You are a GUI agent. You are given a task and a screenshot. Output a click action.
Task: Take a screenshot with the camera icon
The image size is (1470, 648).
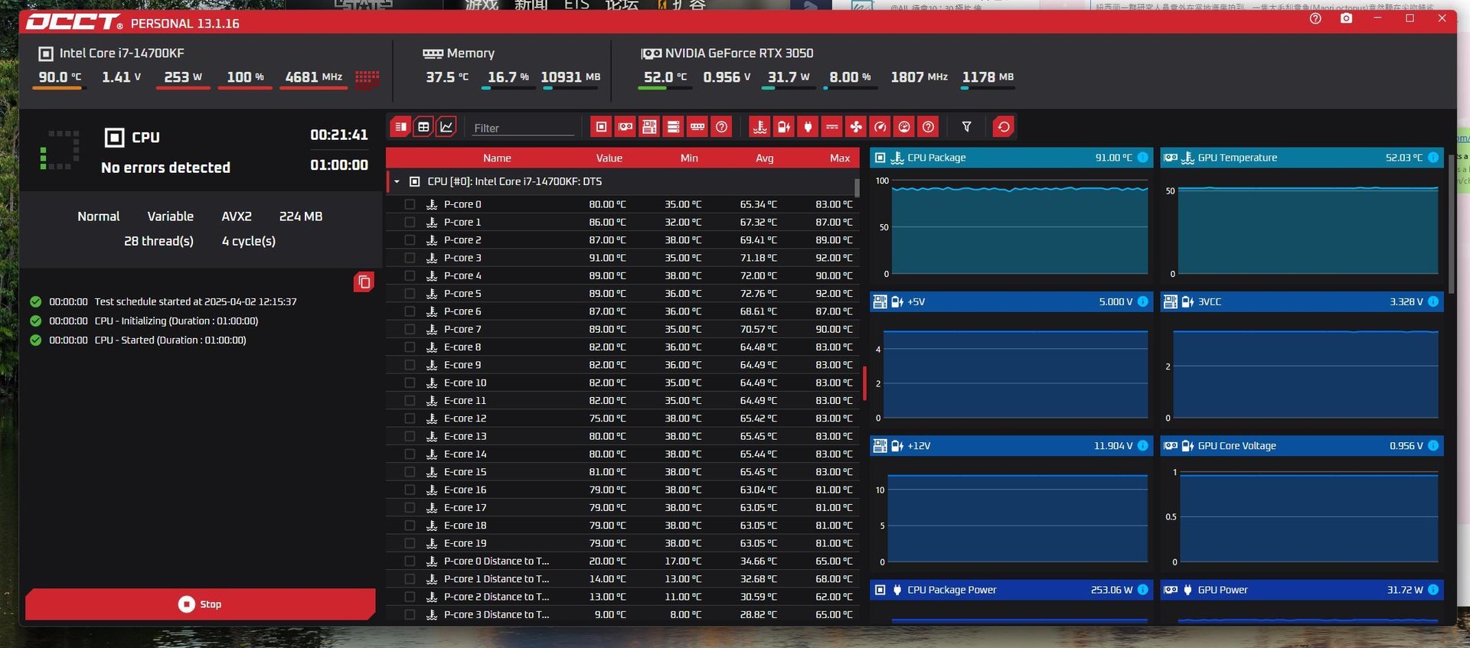1346,18
